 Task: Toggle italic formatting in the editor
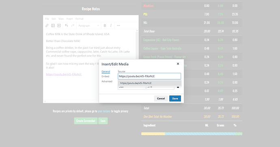(111, 26)
